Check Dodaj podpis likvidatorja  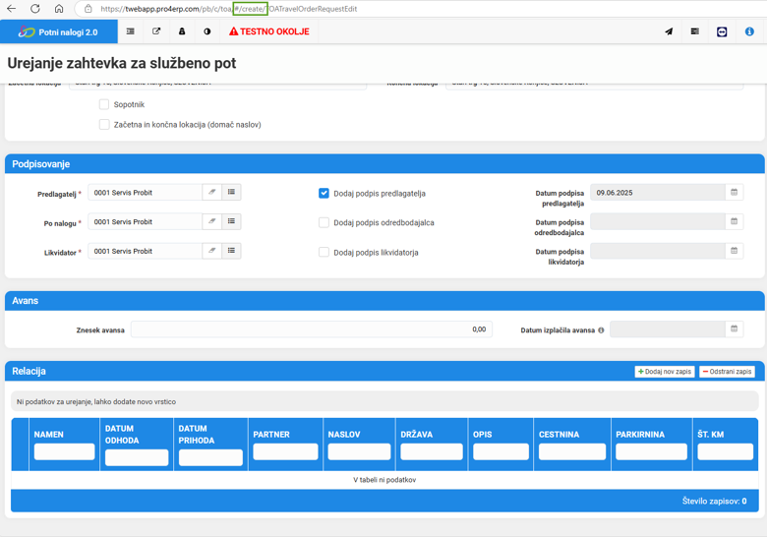pyautogui.click(x=324, y=252)
